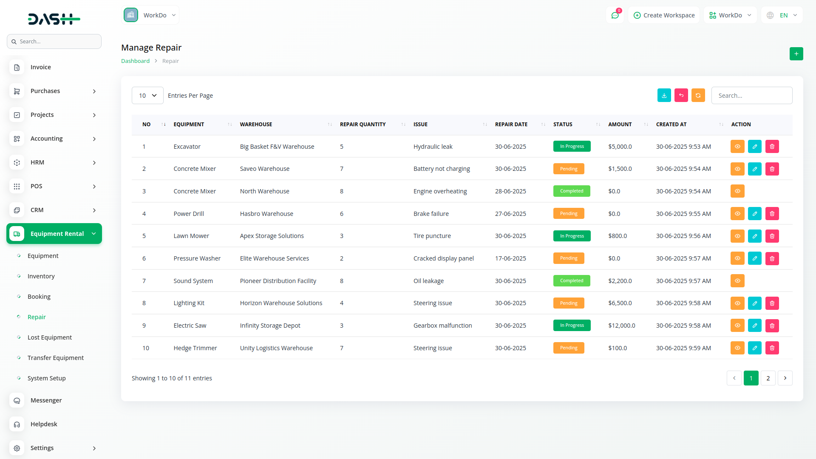View the Pressure Washer repair details
816x459 pixels.
pos(737,258)
